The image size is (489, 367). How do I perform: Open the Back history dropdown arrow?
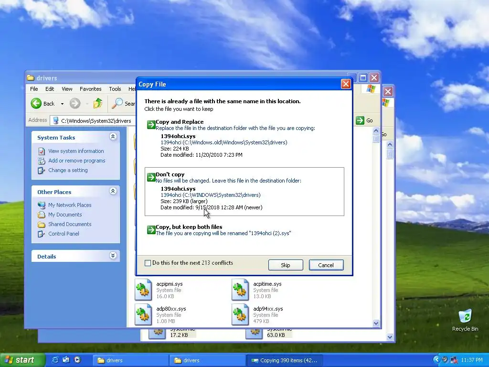tap(62, 104)
